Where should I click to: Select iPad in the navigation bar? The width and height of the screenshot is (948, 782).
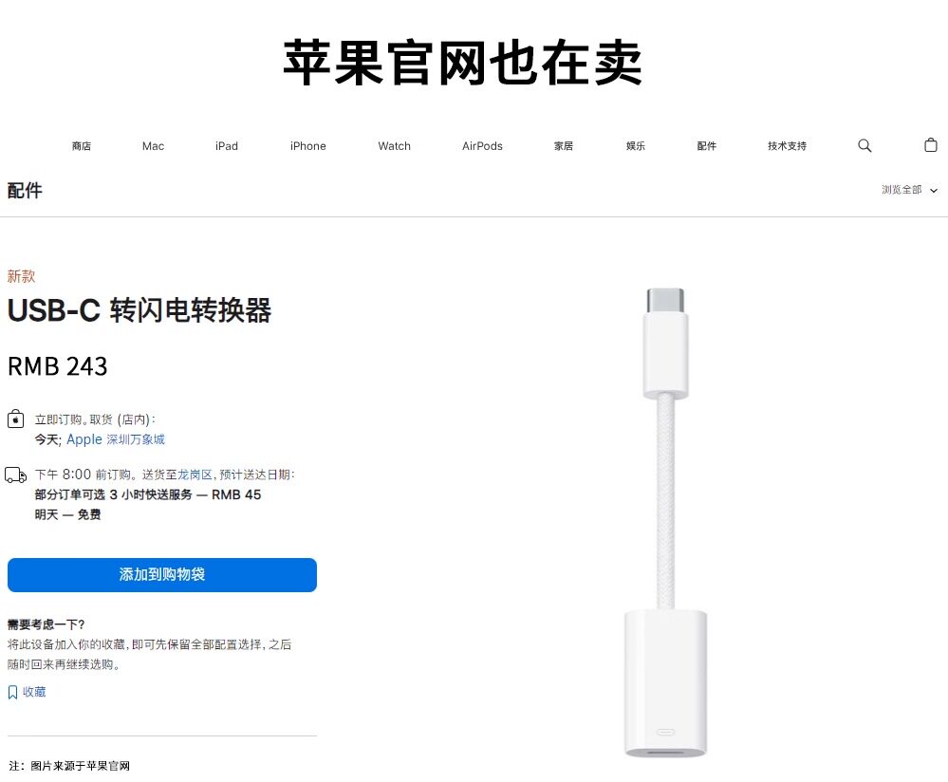coord(227,146)
